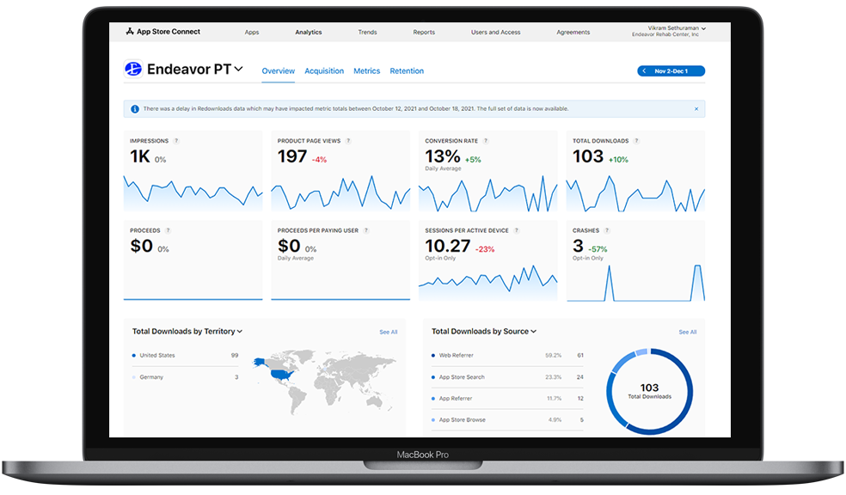Select the United States on the world map
846x495 pixels.
tap(279, 374)
